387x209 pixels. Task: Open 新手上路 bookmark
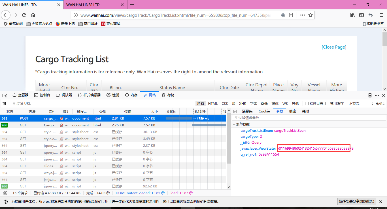[x=65, y=24]
